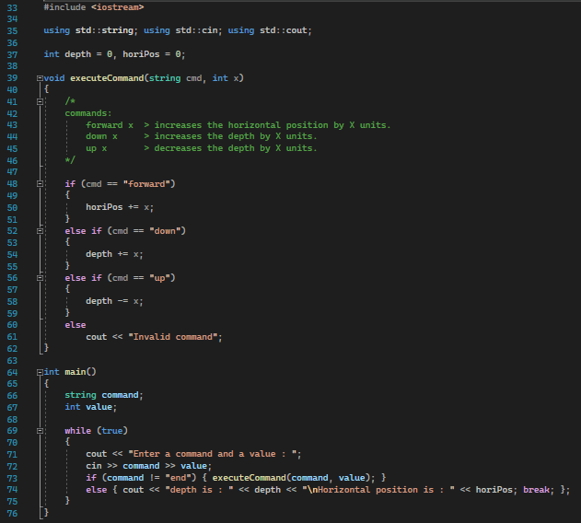Click line number 33 in the gutter
Image resolution: width=581 pixels, height=523 pixels.
[x=12, y=7]
